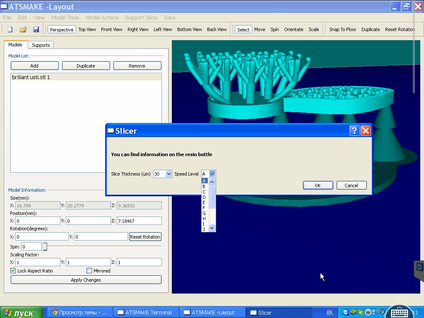Activate the Select tool

243,29
